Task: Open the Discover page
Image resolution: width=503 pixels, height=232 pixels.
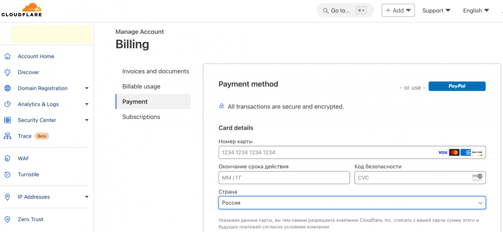Action: (x=29, y=72)
